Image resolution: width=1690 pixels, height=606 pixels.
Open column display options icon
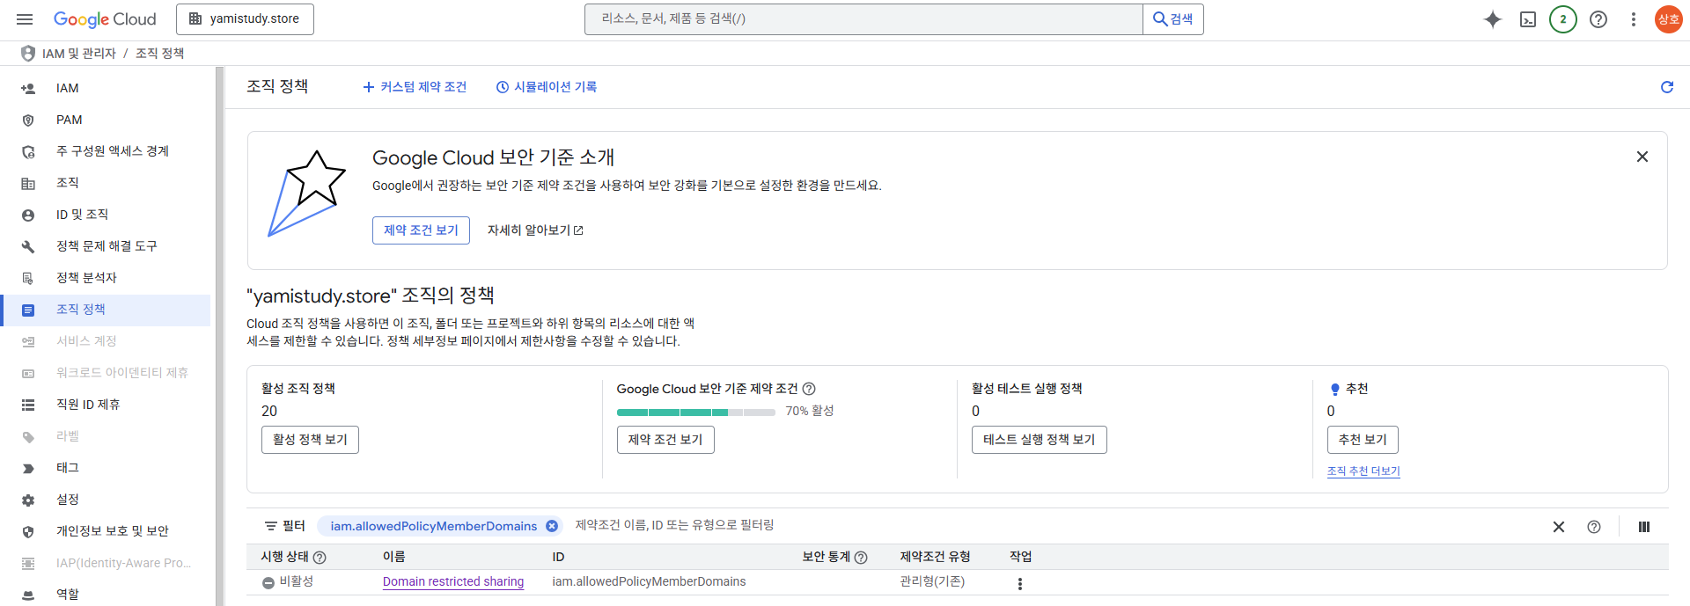point(1644,527)
